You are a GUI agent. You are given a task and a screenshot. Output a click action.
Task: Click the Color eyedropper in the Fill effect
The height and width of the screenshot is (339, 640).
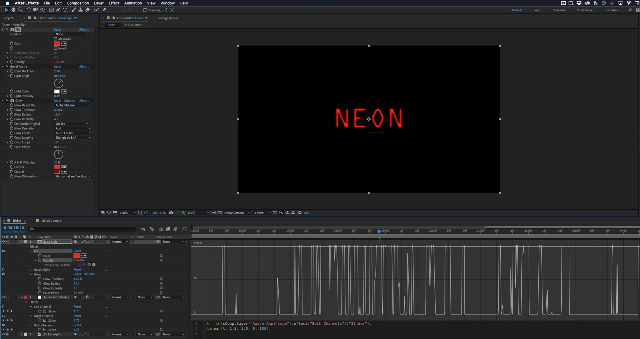[64, 44]
